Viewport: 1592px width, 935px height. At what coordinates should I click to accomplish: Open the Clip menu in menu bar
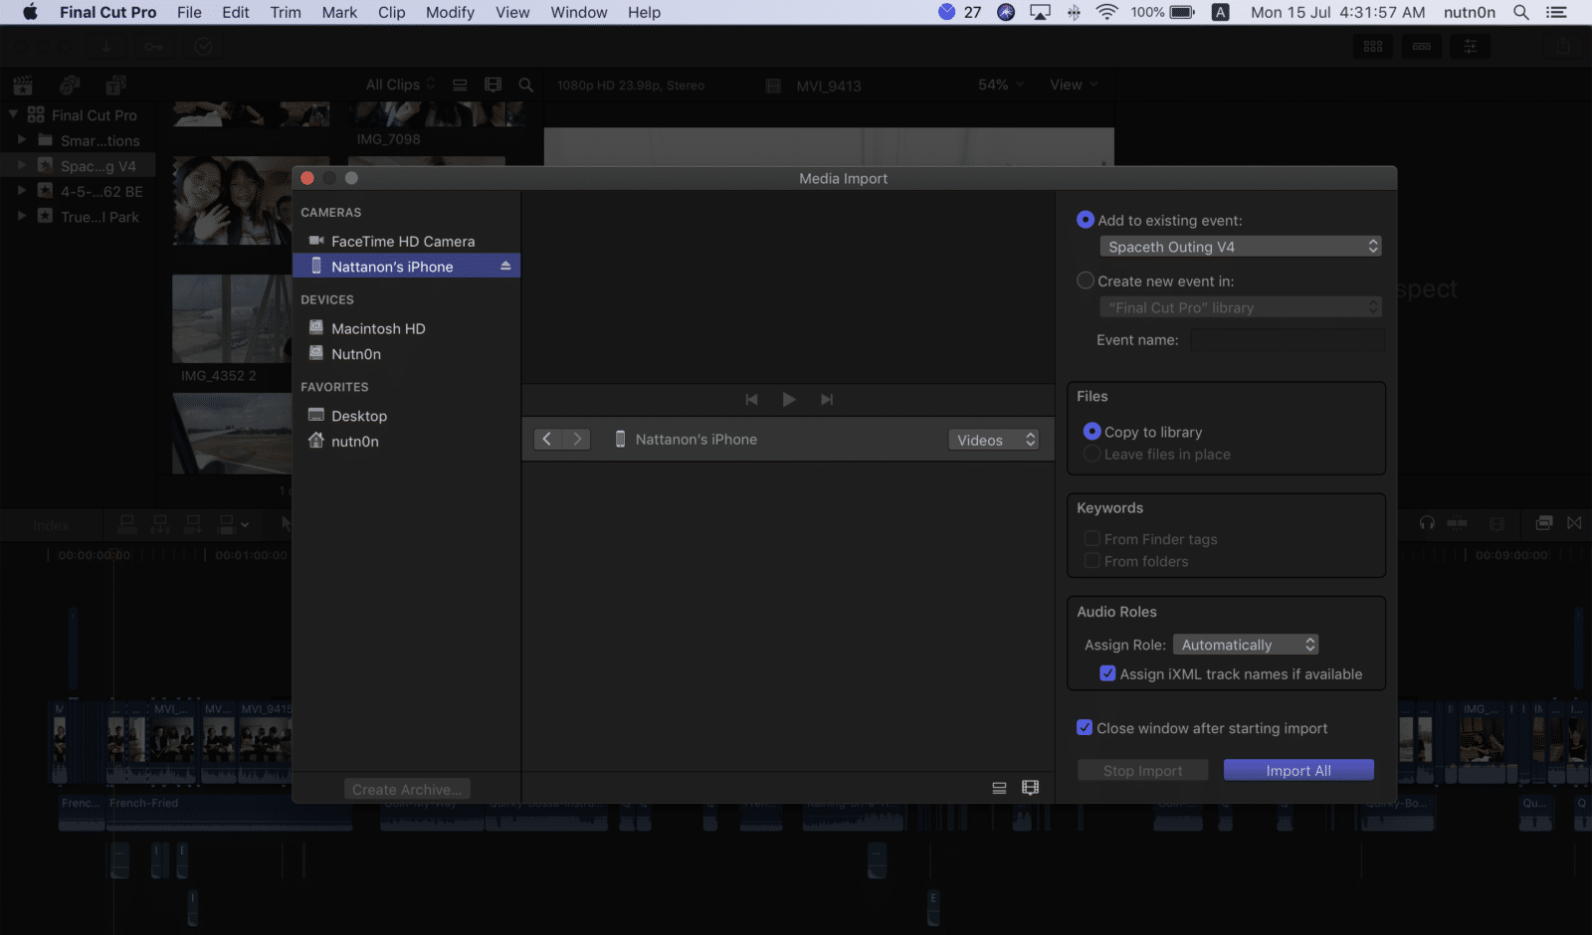click(x=391, y=13)
